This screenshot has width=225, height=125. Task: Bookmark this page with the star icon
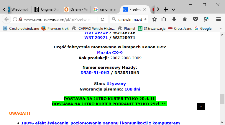[x=154, y=19]
